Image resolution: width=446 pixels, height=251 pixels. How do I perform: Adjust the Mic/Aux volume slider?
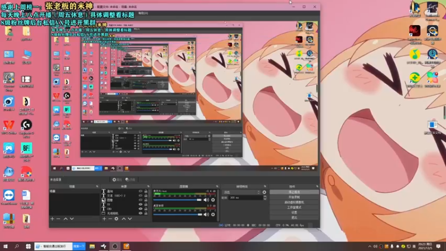(177, 200)
